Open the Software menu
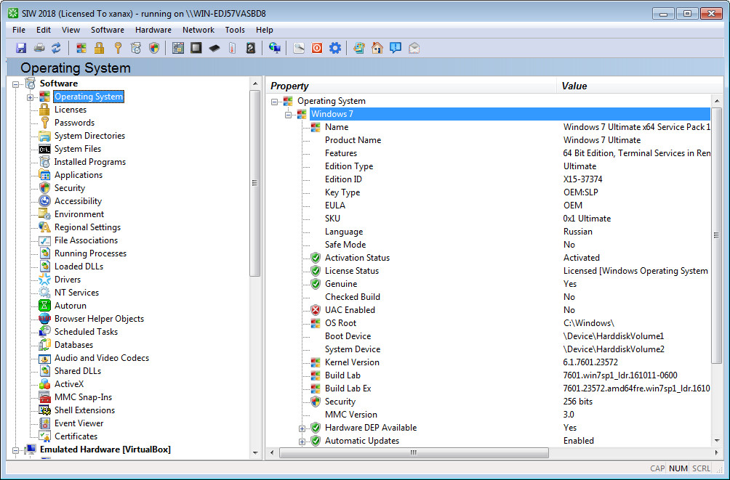This screenshot has width=730, height=480. 108,30
